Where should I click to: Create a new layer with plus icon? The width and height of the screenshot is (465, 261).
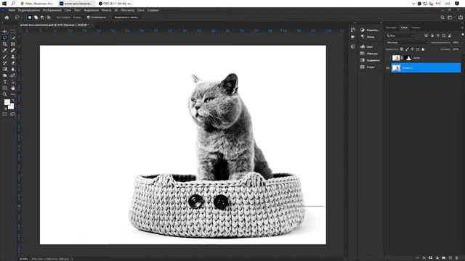(450, 258)
